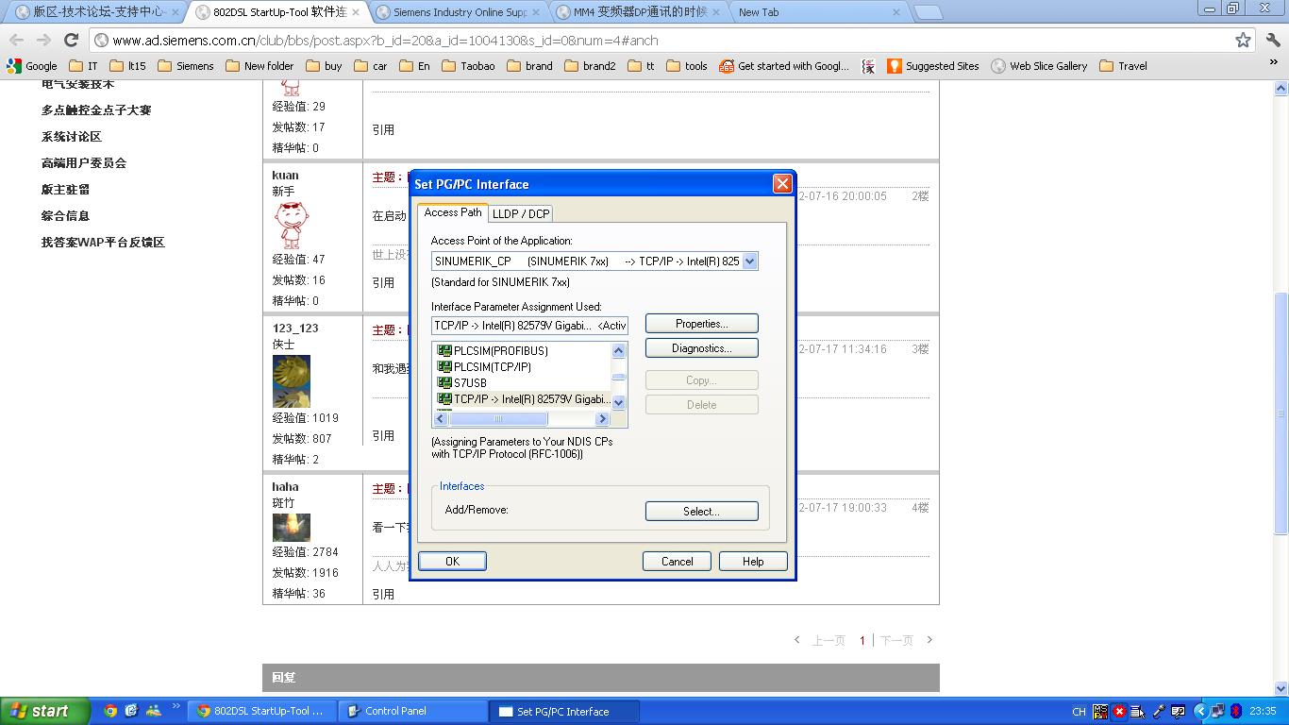Click the interface list scroll-right arrow
This screenshot has width=1289, height=725.
coord(602,418)
